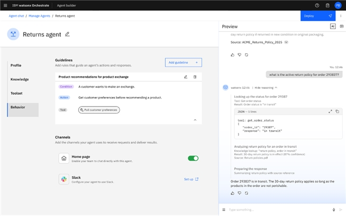
Task: Toggle the AI label in Preview header
Action: (x=333, y=26)
